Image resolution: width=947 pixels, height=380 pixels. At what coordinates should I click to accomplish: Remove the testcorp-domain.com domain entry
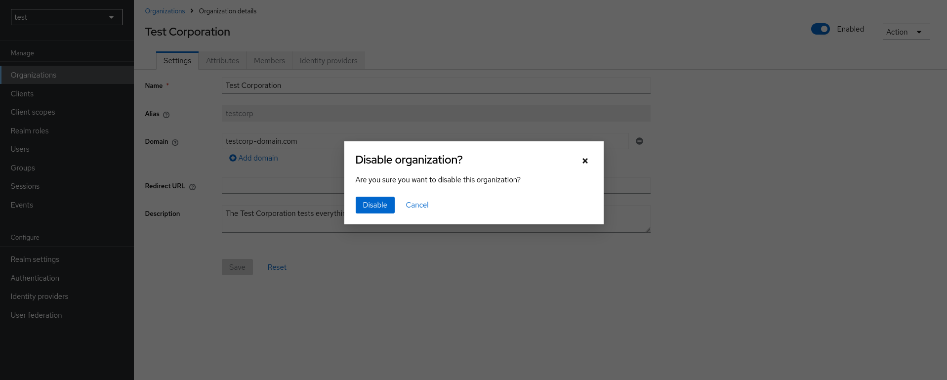click(639, 141)
